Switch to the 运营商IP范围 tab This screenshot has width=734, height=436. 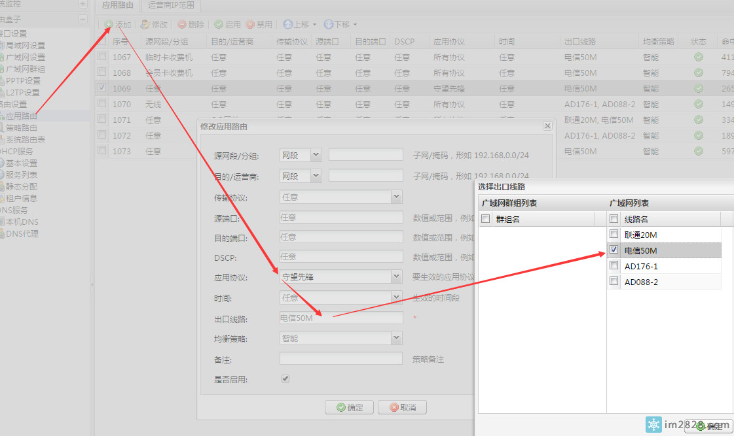tap(171, 5)
